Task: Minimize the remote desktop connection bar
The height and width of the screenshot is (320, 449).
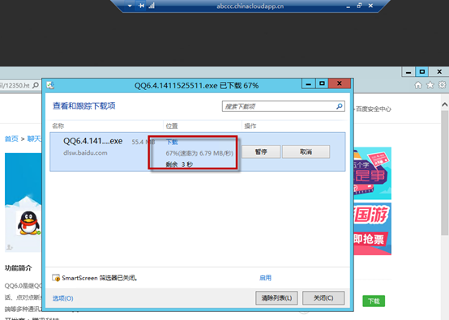Action: pos(348,6)
